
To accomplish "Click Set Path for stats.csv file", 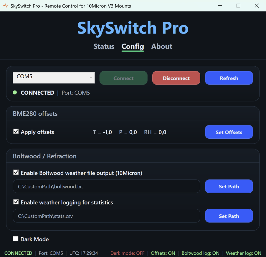I will click(x=229, y=216).
